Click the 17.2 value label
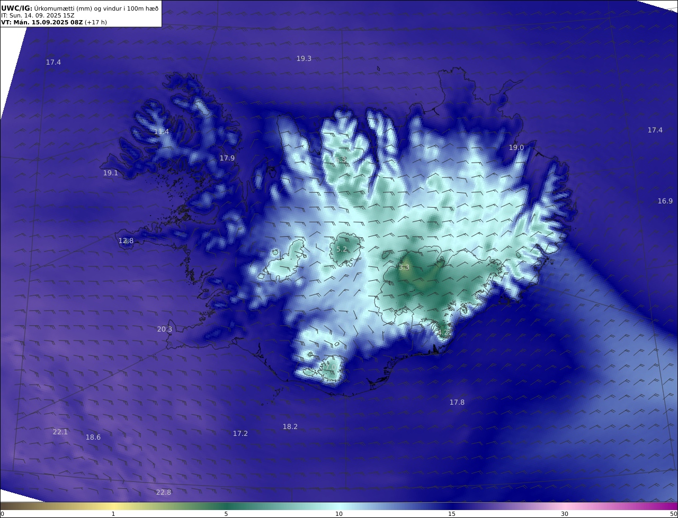Screen dimensions: 678x518 240,434
